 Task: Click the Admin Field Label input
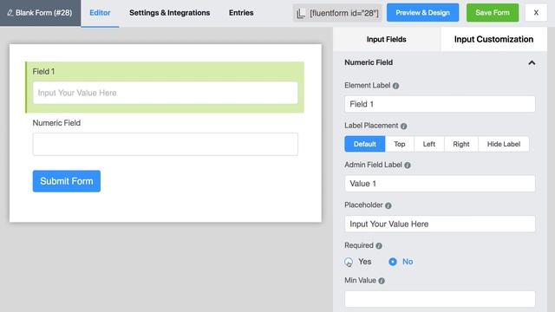[440, 184]
